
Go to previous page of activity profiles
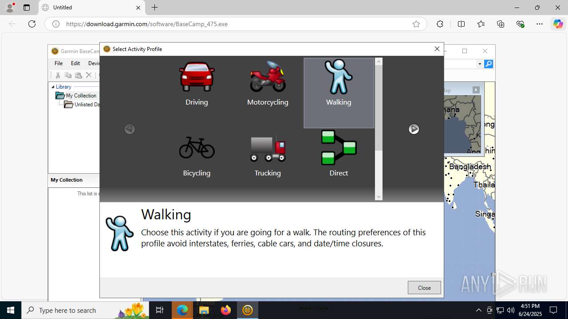pyautogui.click(x=130, y=129)
